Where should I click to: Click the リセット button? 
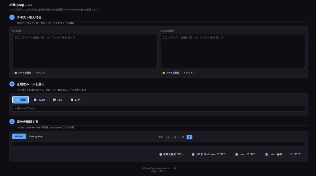coord(296,154)
